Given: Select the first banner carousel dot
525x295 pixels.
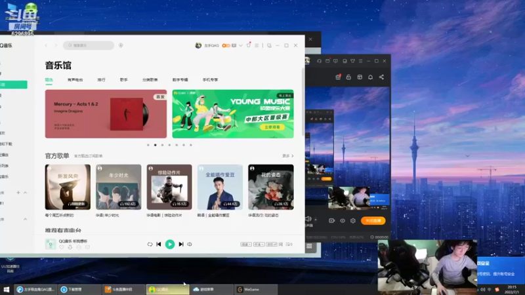Looking at the screenshot, I should (148, 145).
